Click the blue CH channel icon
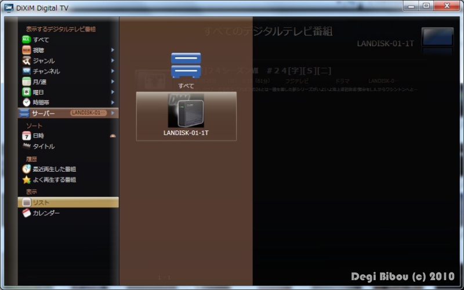The width and height of the screenshot is (464, 290). (x=26, y=71)
